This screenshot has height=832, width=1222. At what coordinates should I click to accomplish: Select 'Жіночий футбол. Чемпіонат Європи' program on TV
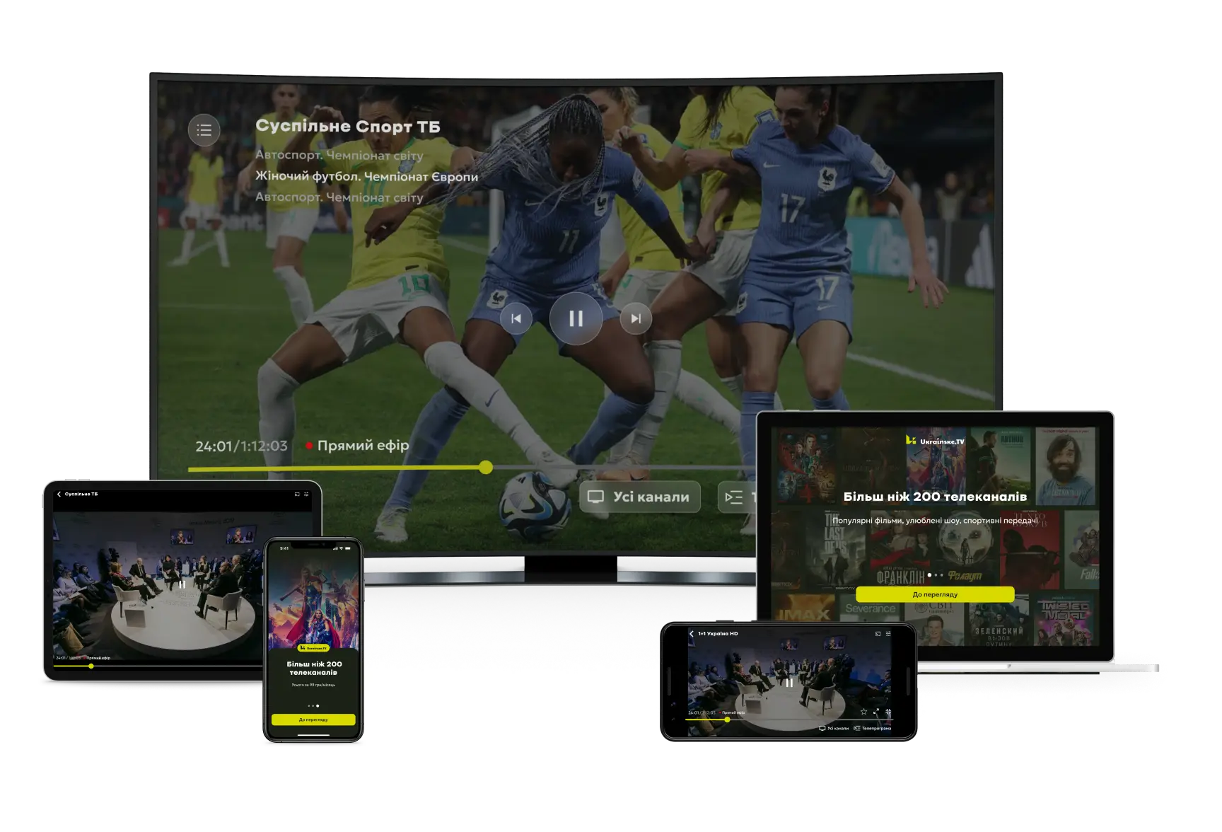[x=366, y=176]
